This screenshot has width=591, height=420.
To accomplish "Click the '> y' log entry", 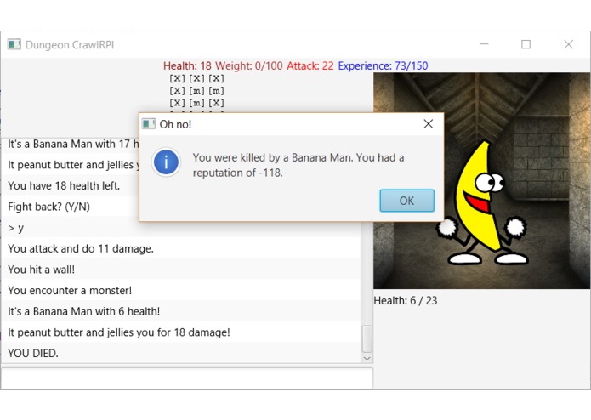I will pyautogui.click(x=16, y=228).
